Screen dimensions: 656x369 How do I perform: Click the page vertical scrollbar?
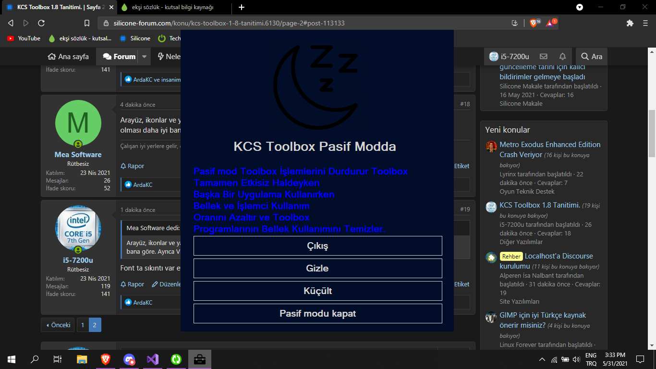(x=652, y=134)
